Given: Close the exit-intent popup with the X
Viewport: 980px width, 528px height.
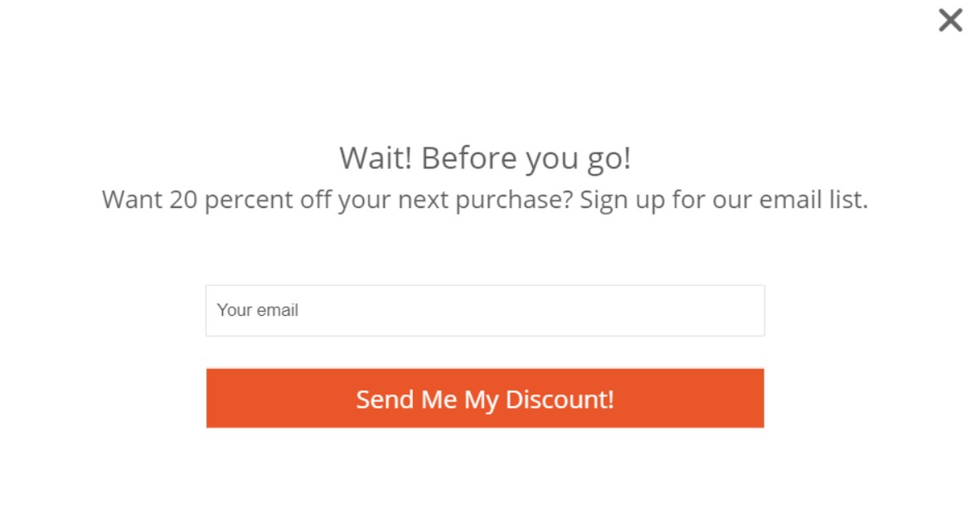Looking at the screenshot, I should pos(950,21).
